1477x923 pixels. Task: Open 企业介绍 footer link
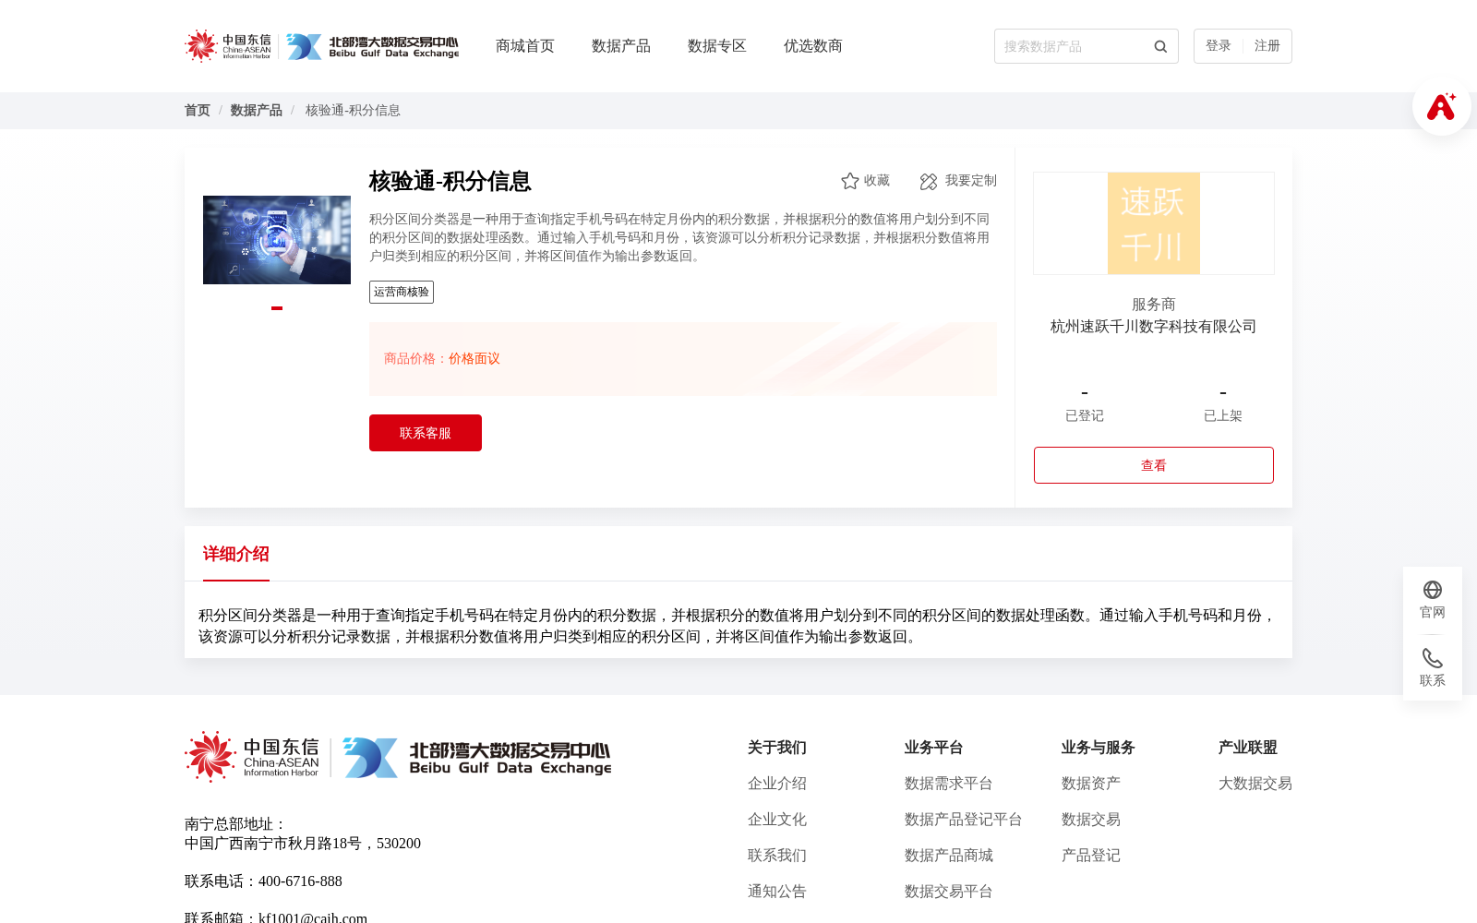[777, 784]
